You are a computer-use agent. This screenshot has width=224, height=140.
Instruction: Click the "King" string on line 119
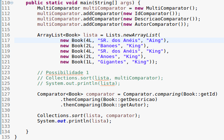point(155,51)
